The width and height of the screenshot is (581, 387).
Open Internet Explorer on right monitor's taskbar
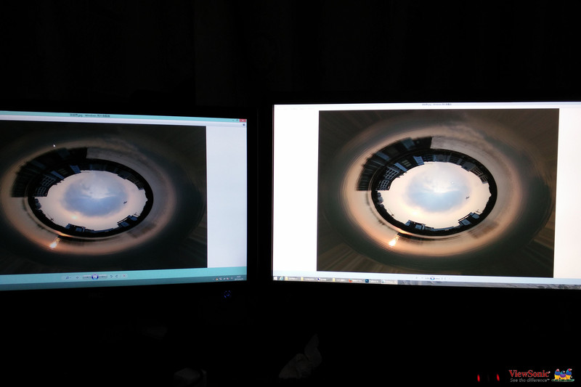point(281,279)
